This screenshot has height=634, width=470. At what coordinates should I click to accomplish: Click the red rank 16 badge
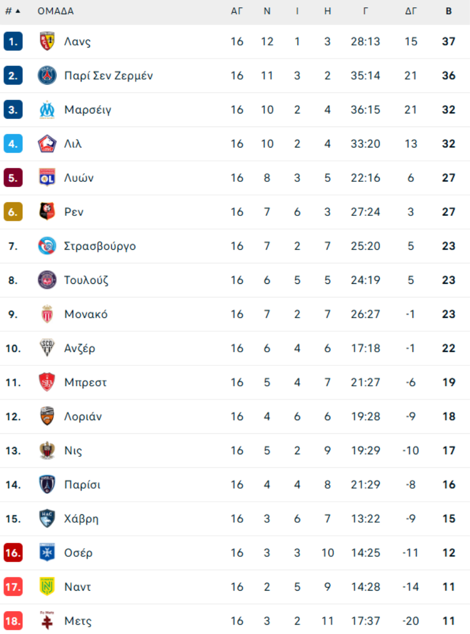(x=13, y=553)
